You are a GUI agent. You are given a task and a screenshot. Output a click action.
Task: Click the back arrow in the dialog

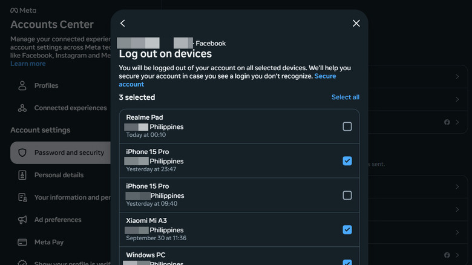click(123, 23)
